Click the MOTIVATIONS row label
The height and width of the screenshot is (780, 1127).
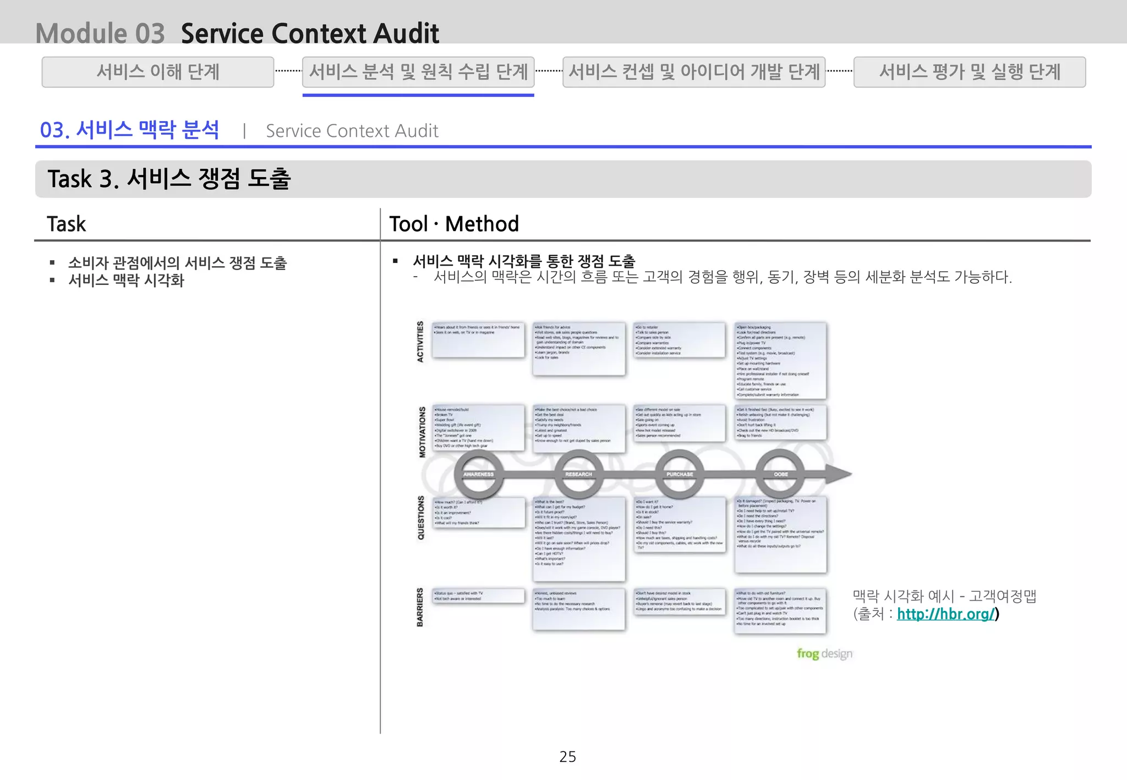pos(422,432)
